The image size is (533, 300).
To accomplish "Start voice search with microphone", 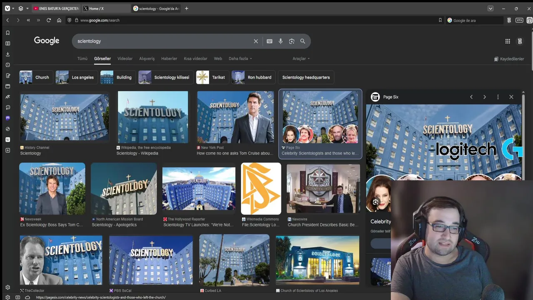I will [x=281, y=41].
